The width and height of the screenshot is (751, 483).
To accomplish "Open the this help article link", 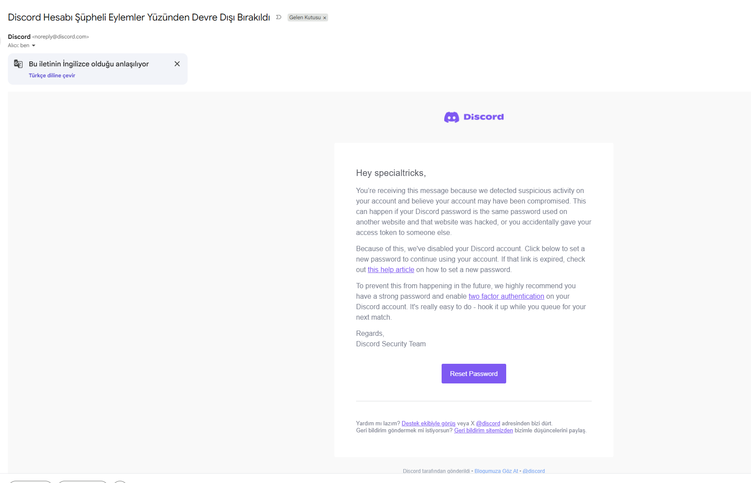I will [x=391, y=270].
